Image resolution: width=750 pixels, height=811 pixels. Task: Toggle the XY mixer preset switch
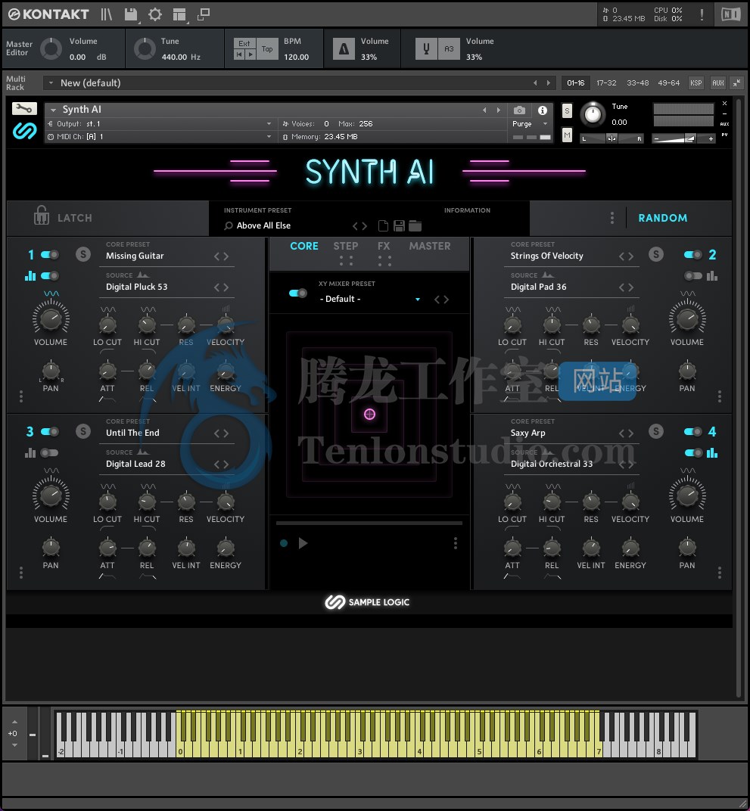point(298,294)
